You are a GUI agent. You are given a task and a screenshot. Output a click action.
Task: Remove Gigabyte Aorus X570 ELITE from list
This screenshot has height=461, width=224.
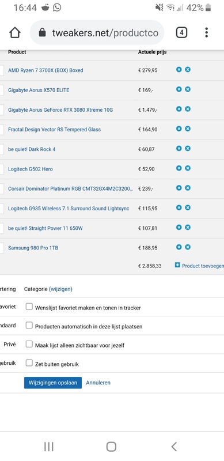pos(188,89)
